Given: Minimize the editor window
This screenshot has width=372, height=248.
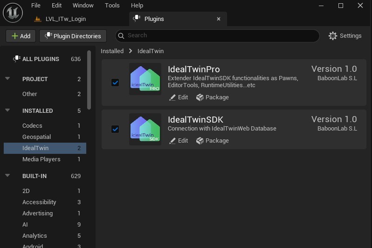Looking at the screenshot, I should point(321,6).
